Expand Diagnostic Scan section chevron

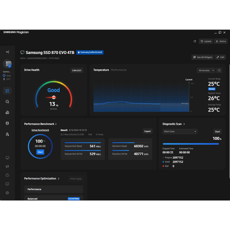pyautogui.click(x=184, y=124)
